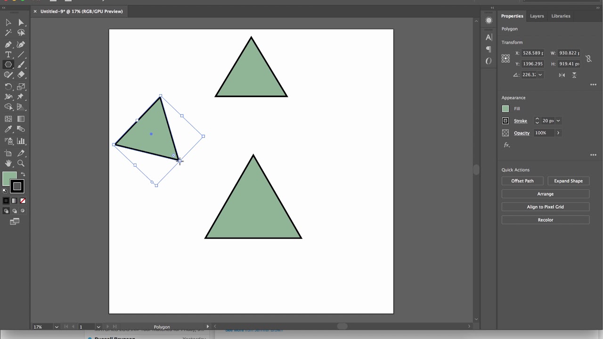Swap fill and stroke colors
This screenshot has height=339, width=603.
tap(23, 175)
